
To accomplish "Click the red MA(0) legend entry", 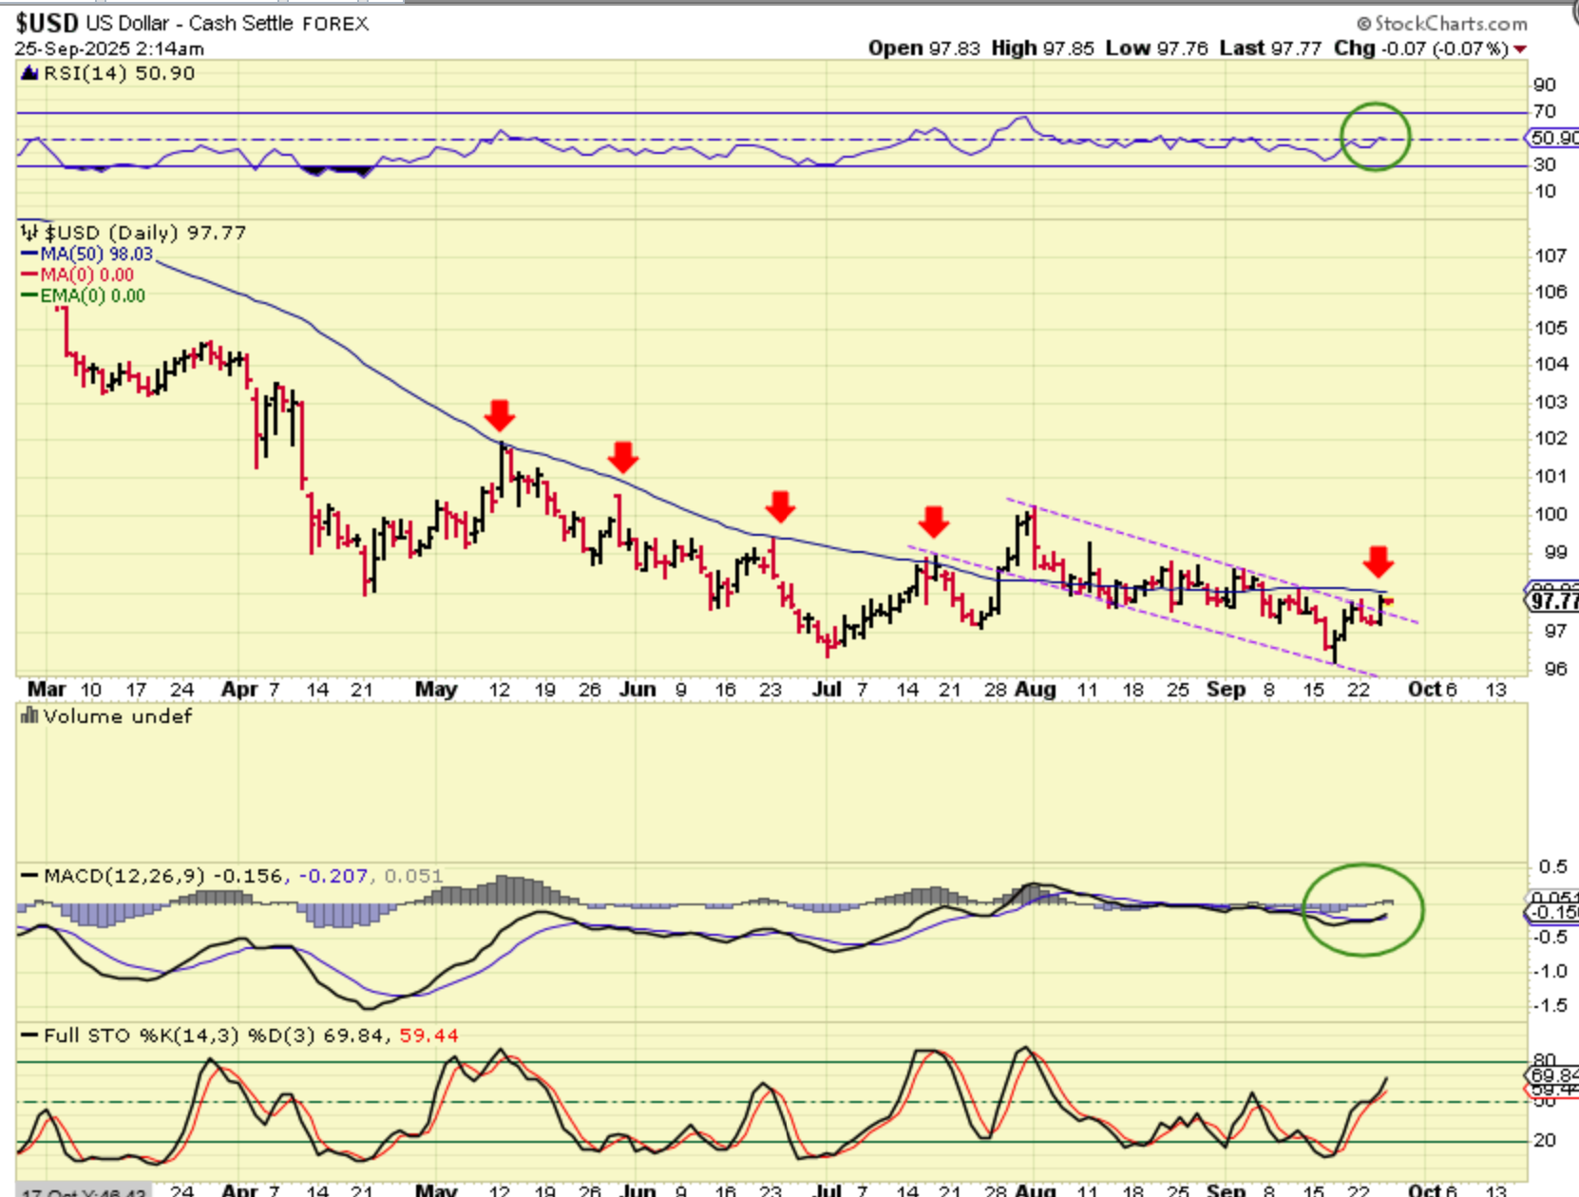I will [x=86, y=275].
